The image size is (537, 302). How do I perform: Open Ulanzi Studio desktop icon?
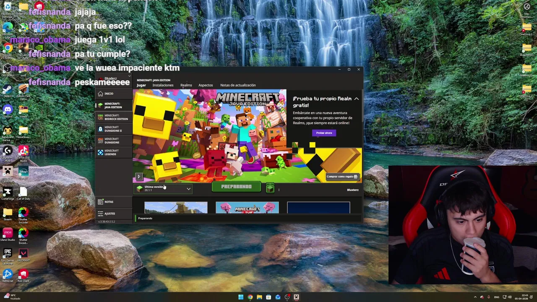click(7, 234)
